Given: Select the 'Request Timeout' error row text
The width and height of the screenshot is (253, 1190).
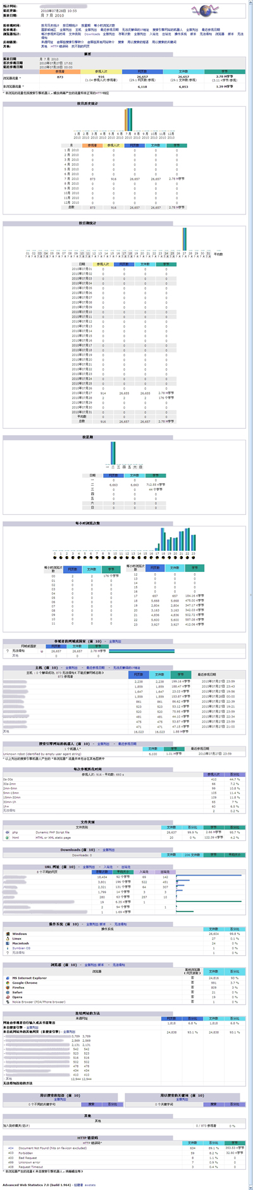Looking at the screenshot, I should tap(30, 1167).
